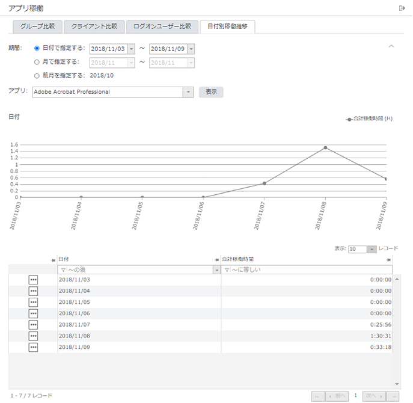Select 日付で指定する radio button
The image size is (413, 403).
pyautogui.click(x=37, y=48)
